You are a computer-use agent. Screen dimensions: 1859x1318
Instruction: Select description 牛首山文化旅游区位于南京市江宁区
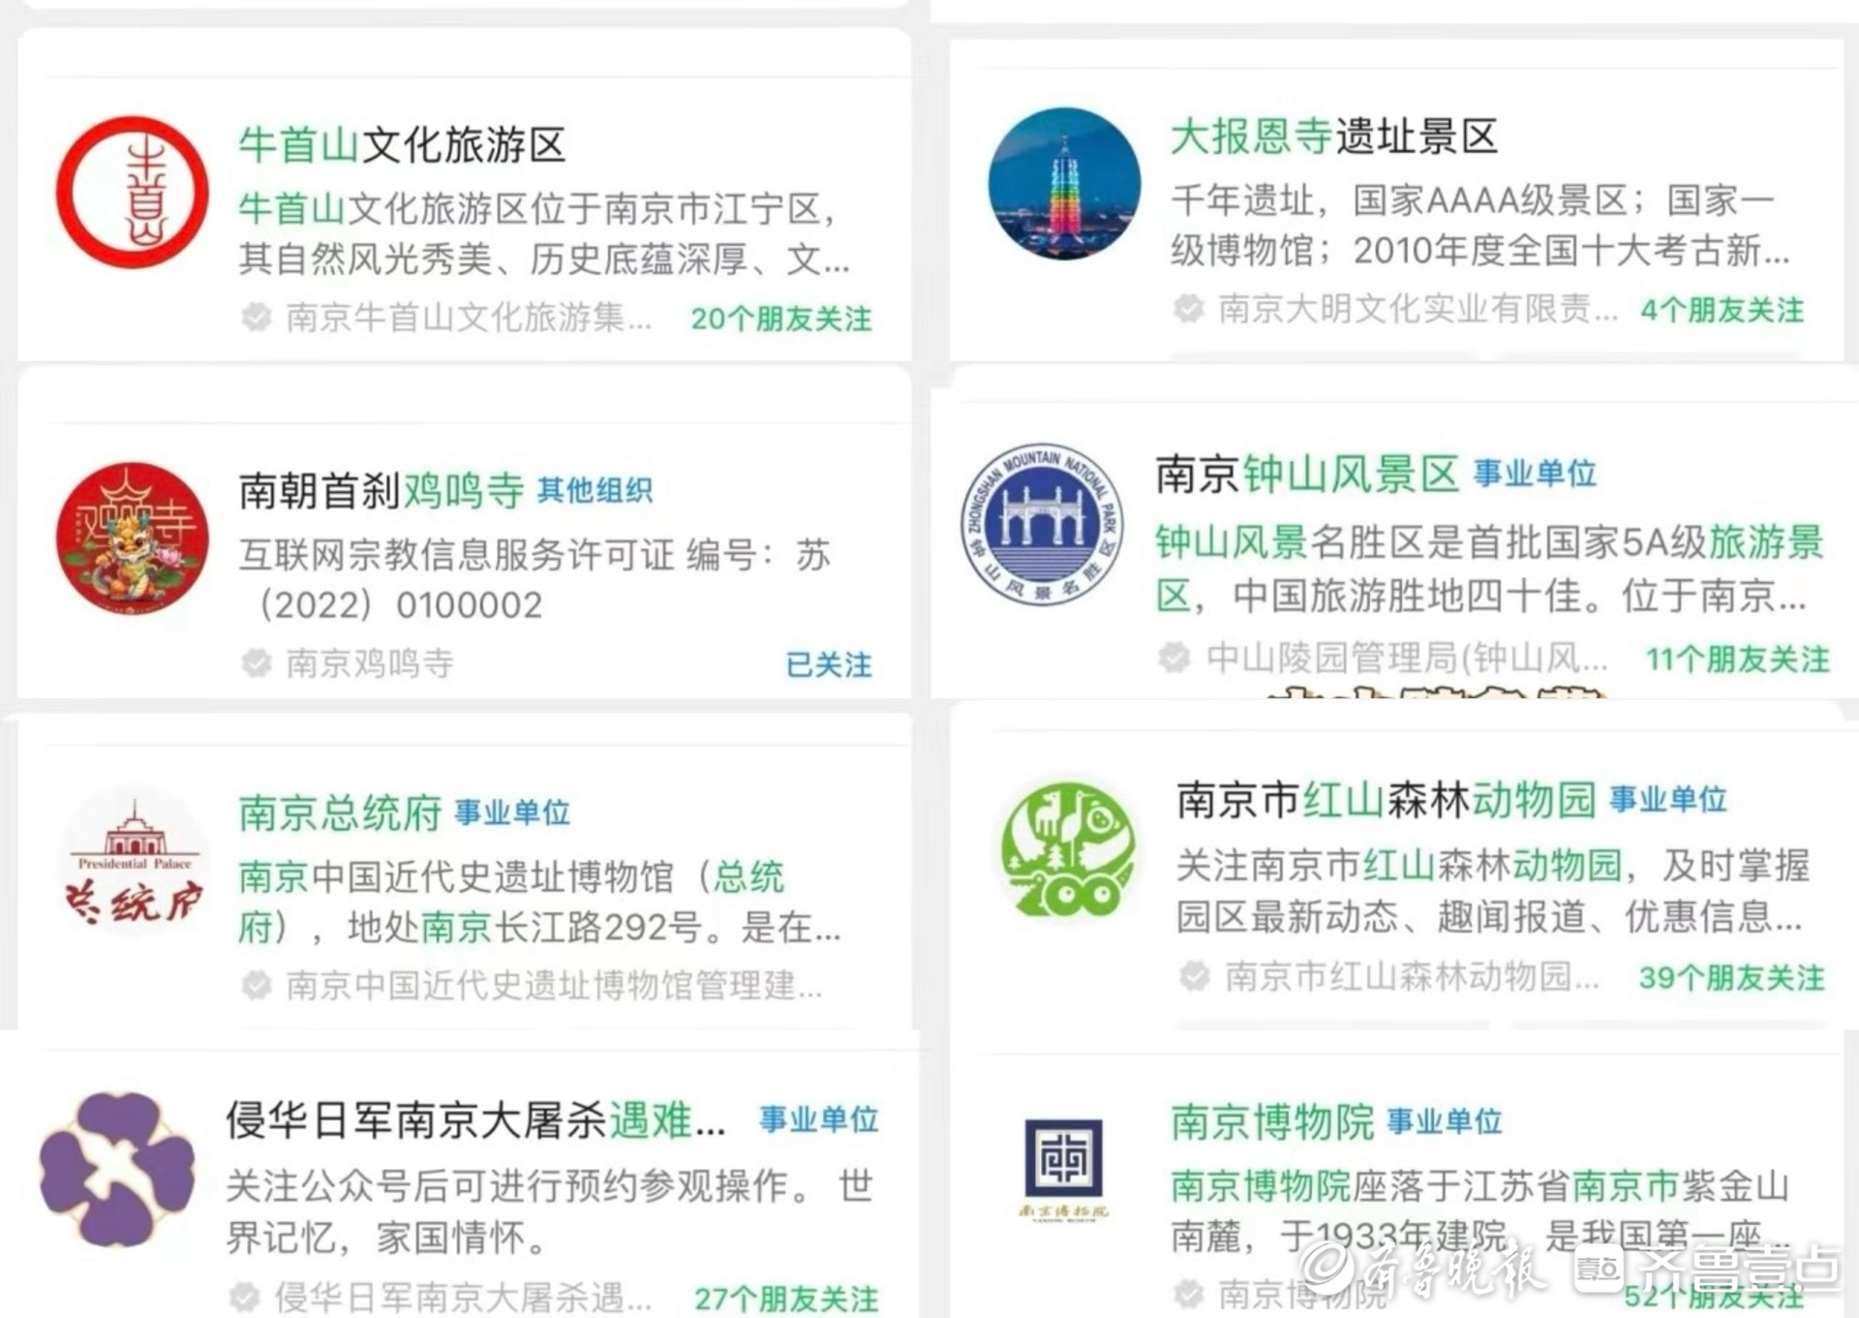538,208
